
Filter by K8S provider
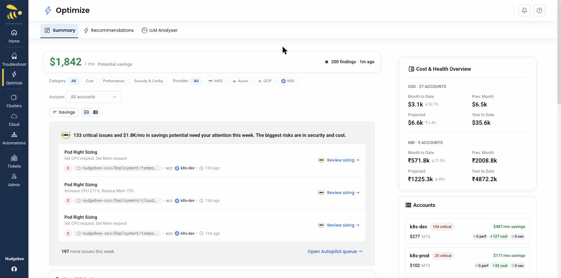tap(288, 81)
